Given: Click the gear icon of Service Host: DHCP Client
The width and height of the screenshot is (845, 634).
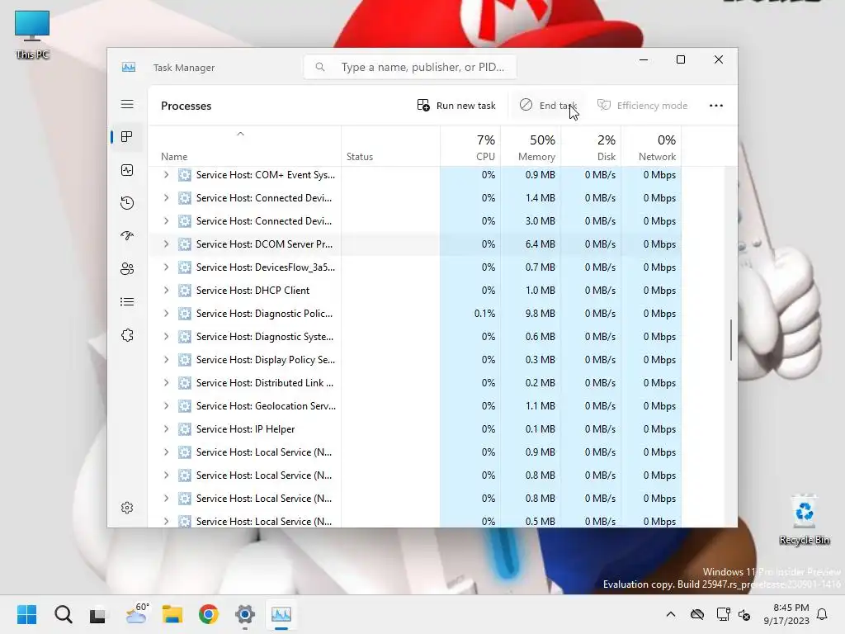Looking at the screenshot, I should tap(185, 291).
